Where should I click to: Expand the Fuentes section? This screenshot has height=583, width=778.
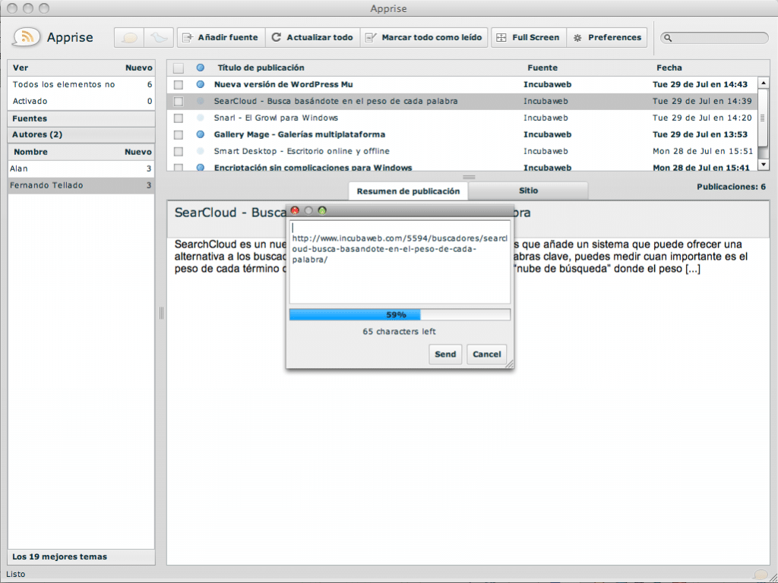click(x=81, y=118)
